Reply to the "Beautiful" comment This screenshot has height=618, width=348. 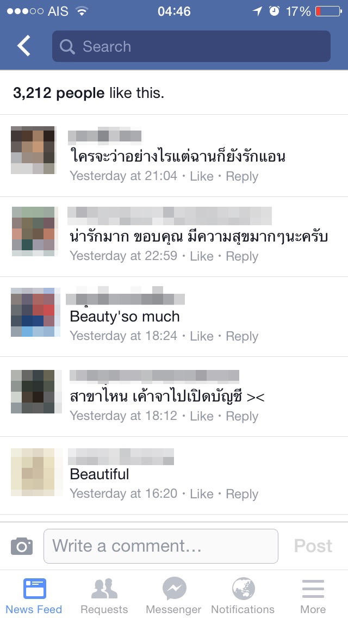242,495
